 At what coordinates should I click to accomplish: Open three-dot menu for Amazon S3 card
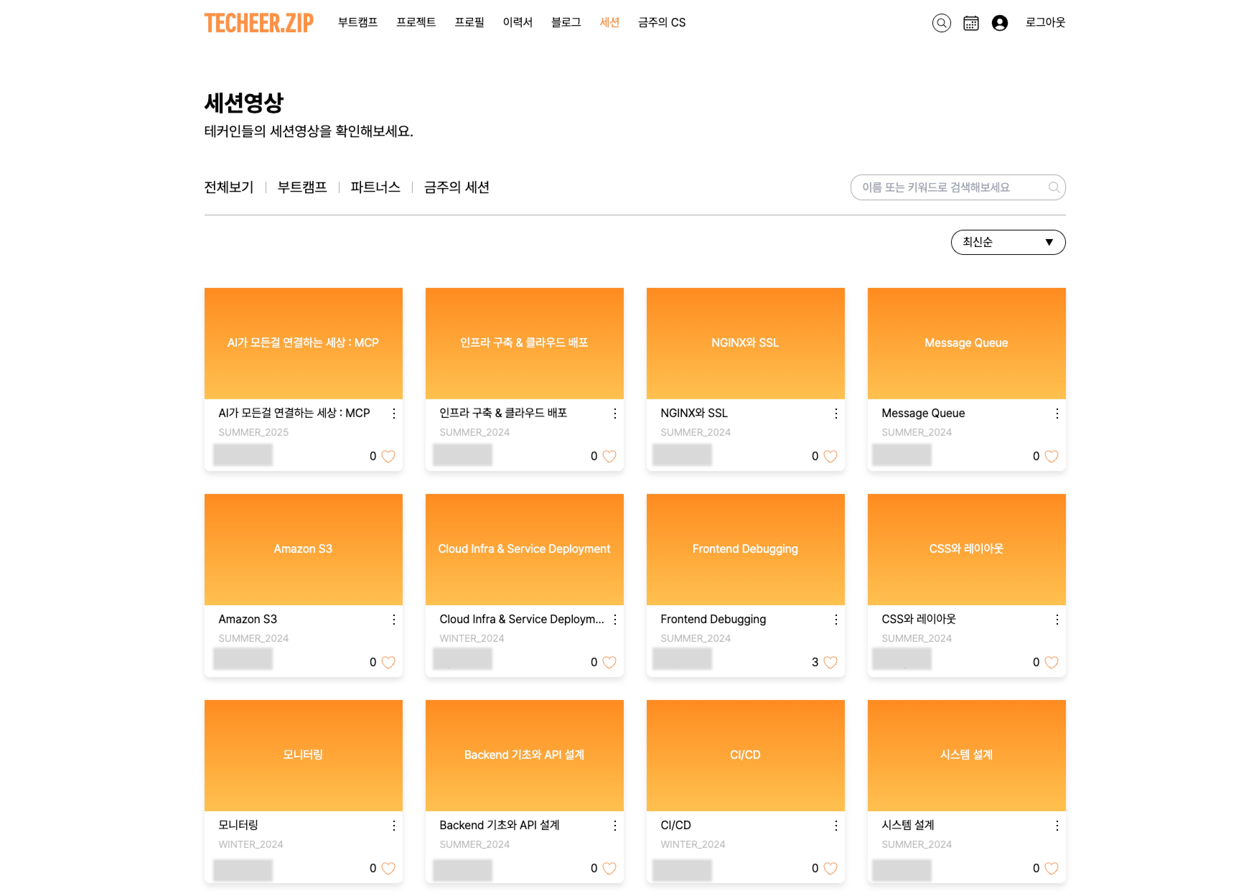tap(394, 620)
